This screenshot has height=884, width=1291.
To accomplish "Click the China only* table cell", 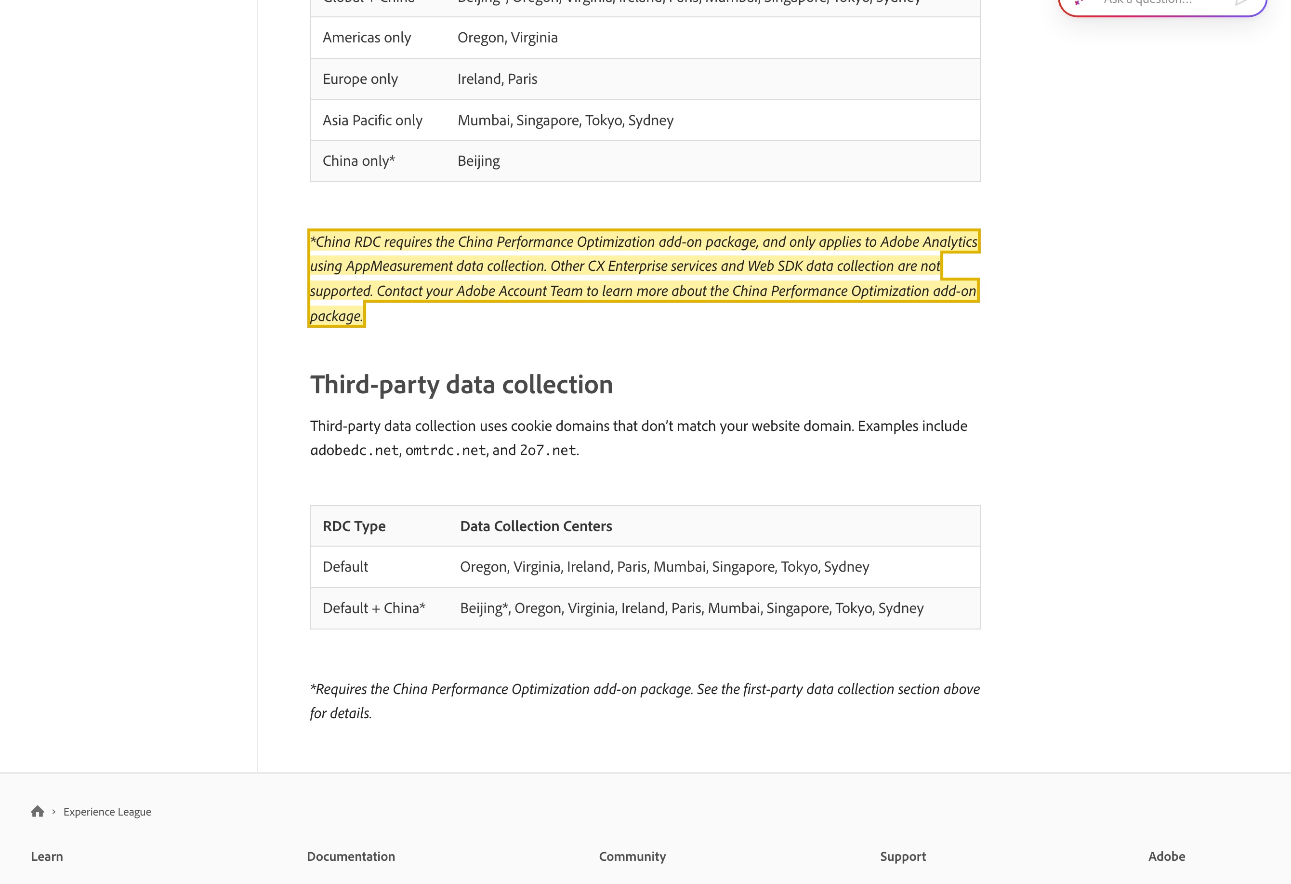I will click(x=378, y=161).
